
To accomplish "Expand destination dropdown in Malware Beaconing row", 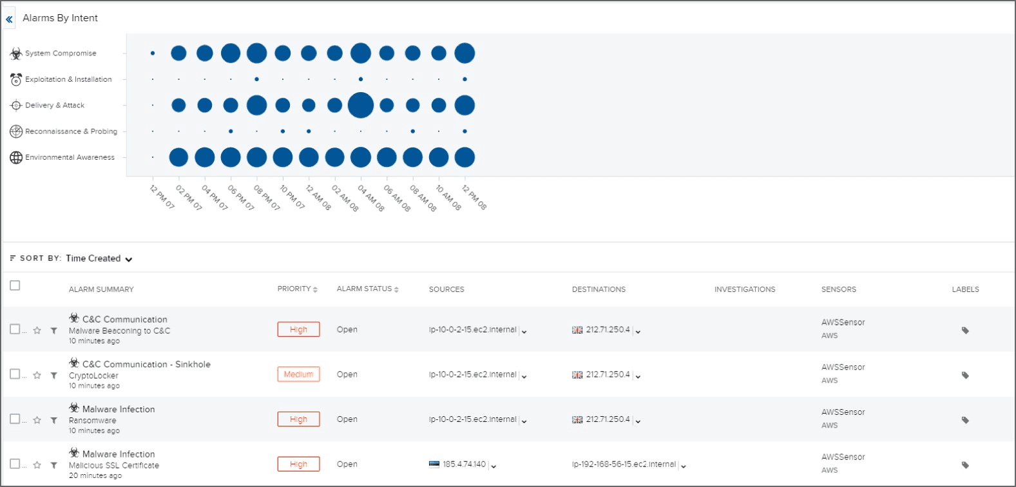I will pos(638,332).
